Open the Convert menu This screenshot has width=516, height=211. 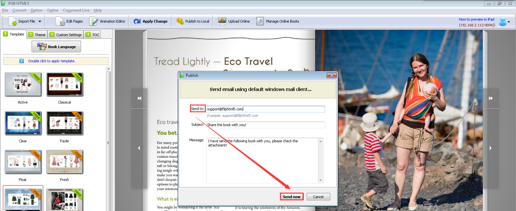click(x=19, y=10)
